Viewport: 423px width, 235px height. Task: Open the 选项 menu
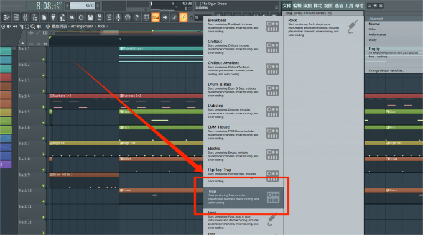point(338,6)
